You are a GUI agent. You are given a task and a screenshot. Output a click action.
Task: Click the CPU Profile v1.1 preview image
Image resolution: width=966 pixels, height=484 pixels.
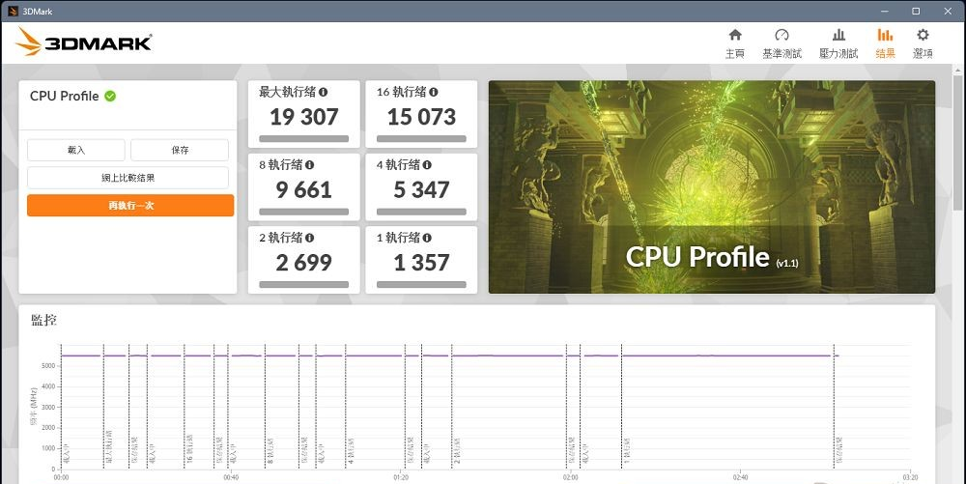712,186
